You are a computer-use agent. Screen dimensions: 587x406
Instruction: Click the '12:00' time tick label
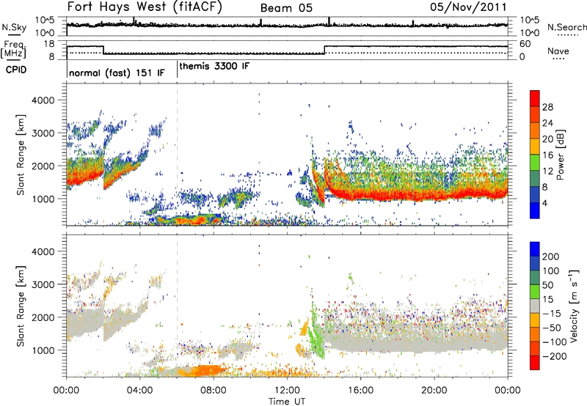(x=287, y=391)
